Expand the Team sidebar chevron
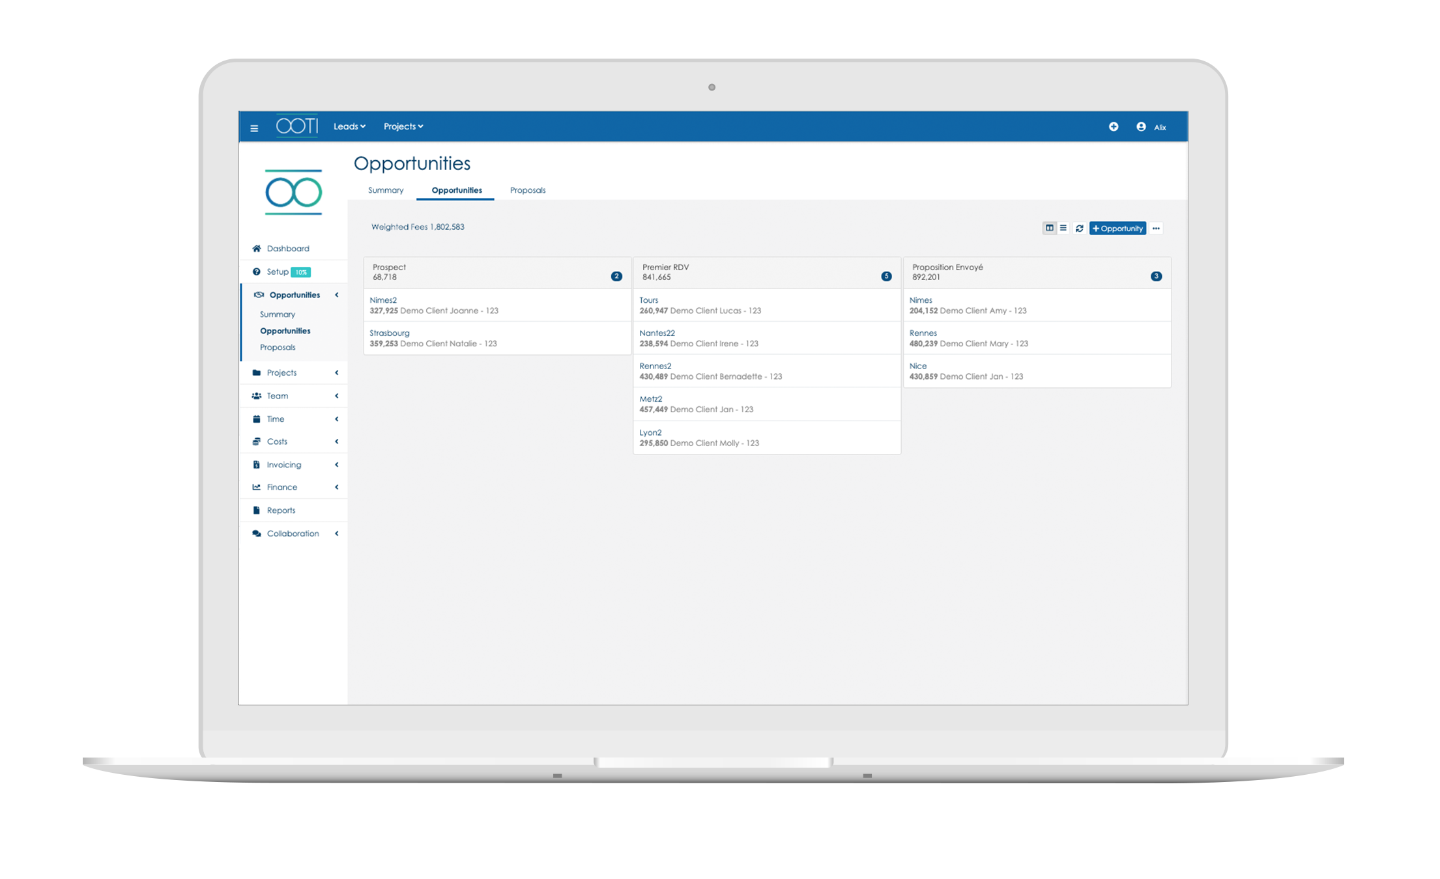This screenshot has height=879, width=1440. (337, 396)
